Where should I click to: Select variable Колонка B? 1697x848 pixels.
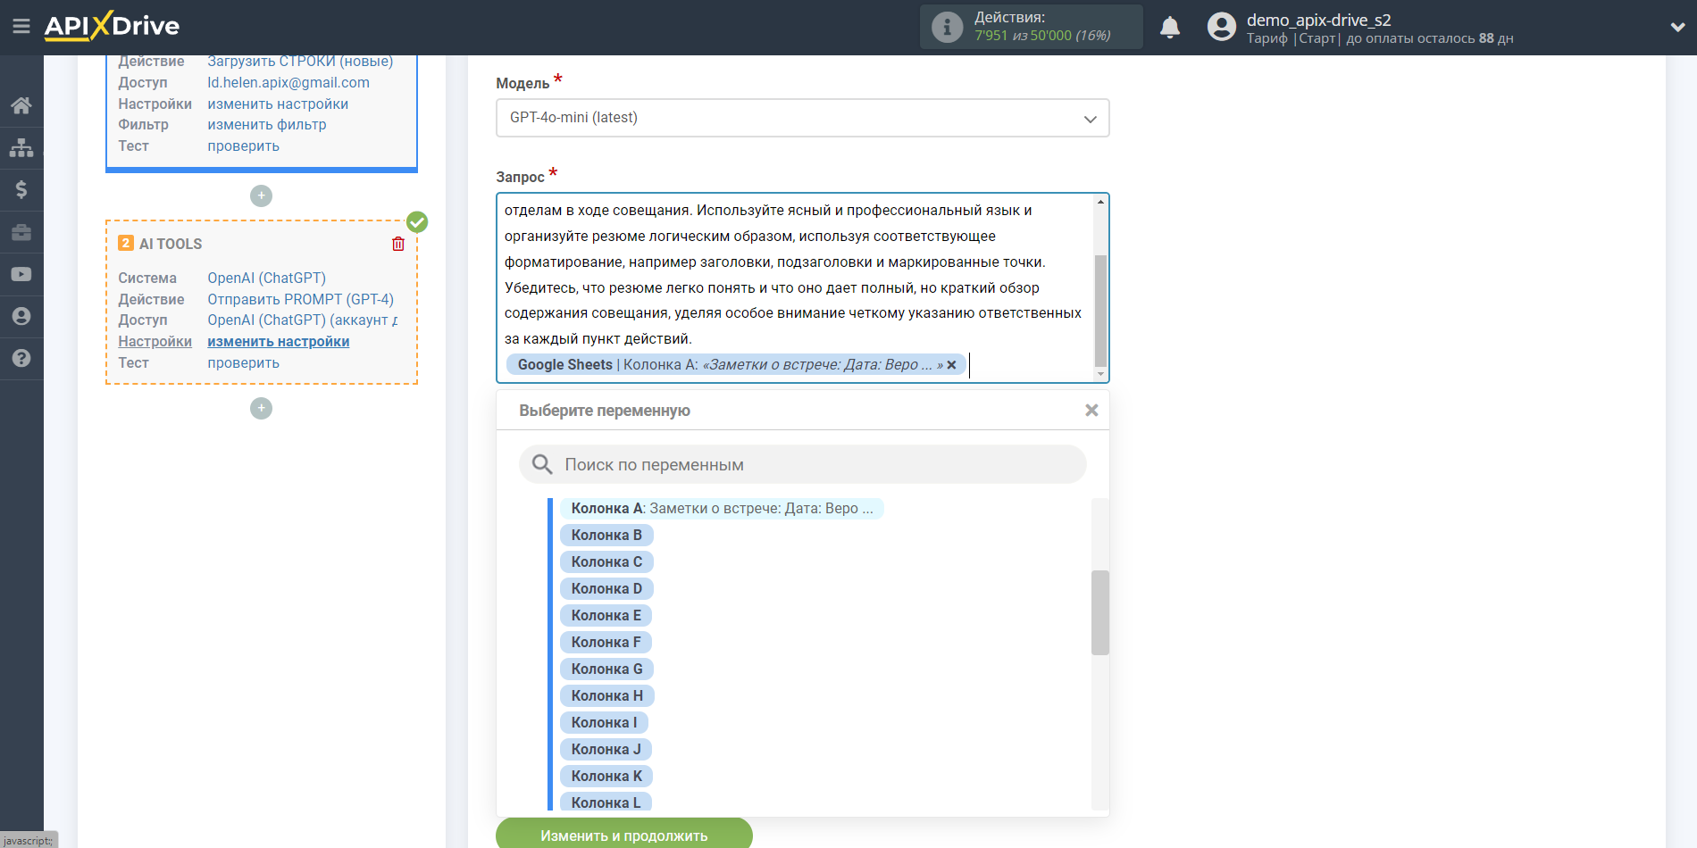click(x=606, y=535)
